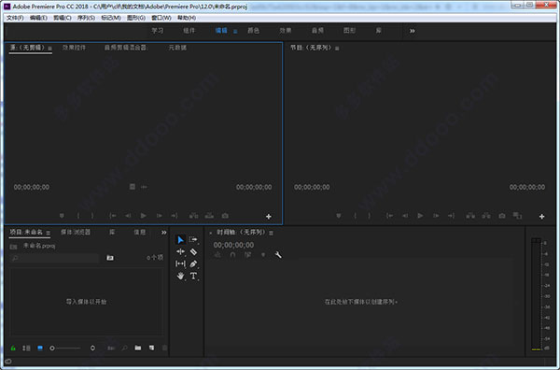Viewport: 560px width, 370px height.
Task: Toggle nest sequence insert mode in timeline
Action: 217,255
